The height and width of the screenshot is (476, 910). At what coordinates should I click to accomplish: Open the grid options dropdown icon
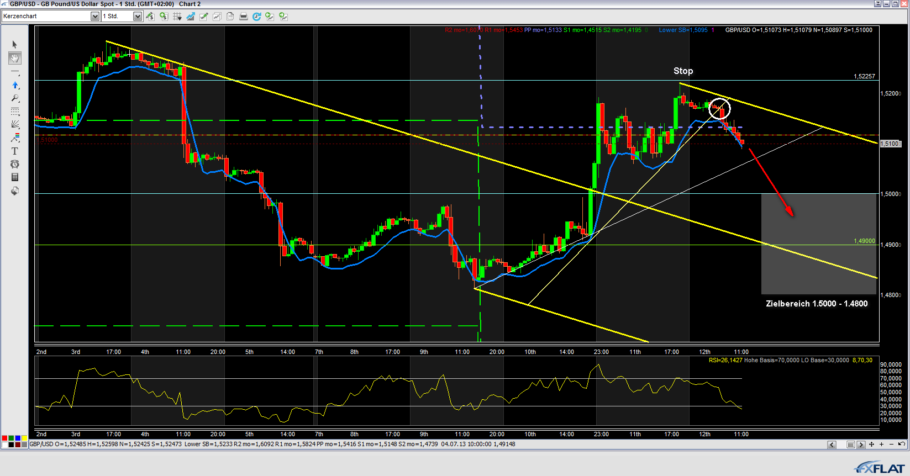coord(177,17)
